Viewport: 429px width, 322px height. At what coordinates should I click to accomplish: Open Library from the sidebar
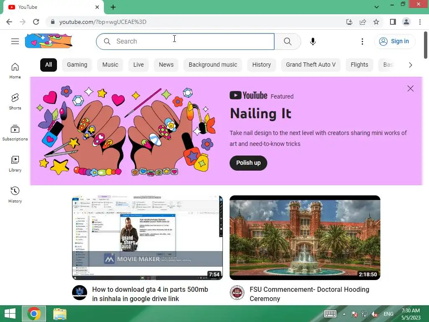(15, 164)
